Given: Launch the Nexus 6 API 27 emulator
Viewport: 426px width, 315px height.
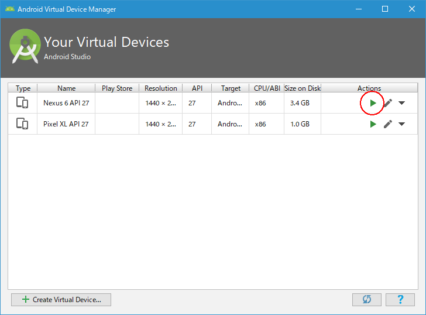Looking at the screenshot, I should (x=373, y=103).
